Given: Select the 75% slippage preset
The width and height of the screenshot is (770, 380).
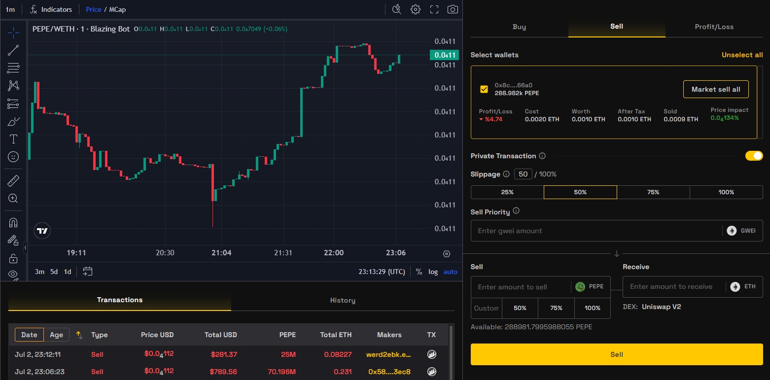Looking at the screenshot, I should click(653, 192).
